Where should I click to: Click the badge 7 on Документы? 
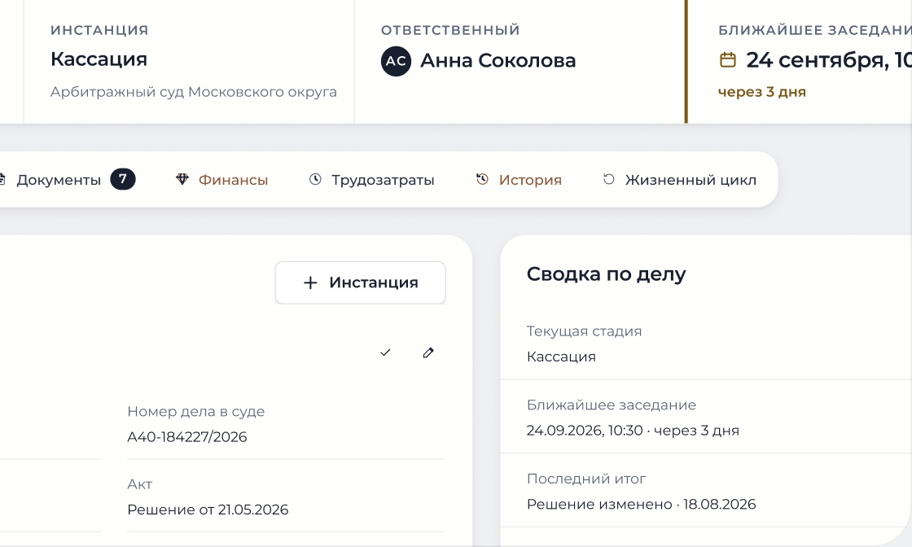click(x=123, y=179)
